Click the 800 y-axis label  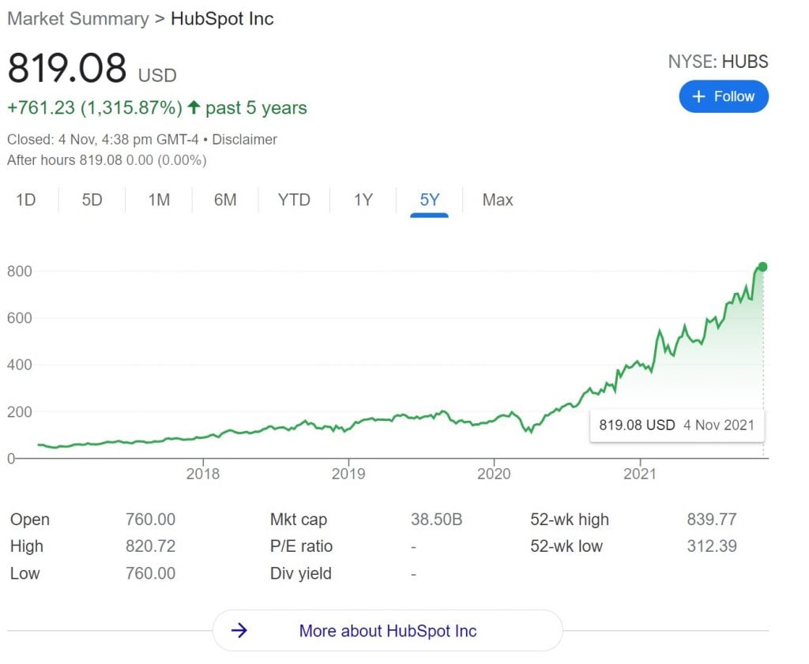coord(20,271)
